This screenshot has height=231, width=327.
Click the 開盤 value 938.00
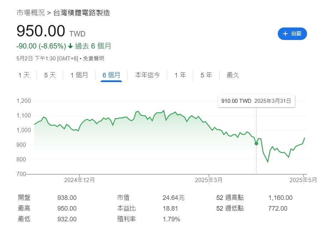tap(67, 197)
